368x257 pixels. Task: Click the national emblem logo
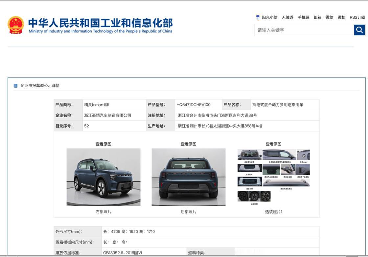[x=16, y=25]
